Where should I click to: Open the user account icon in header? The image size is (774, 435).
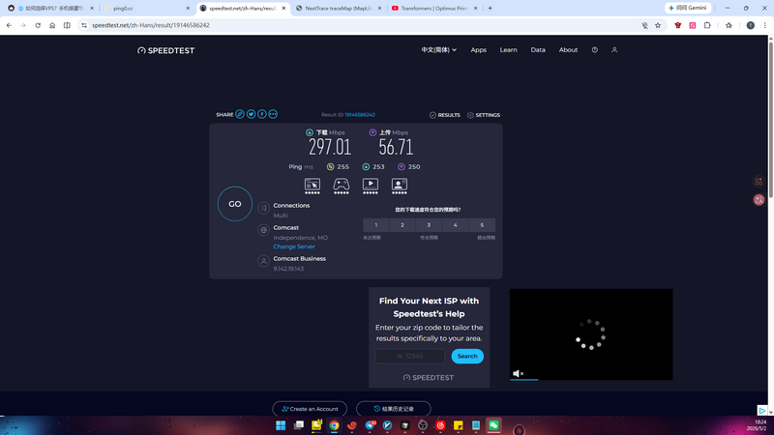(x=614, y=50)
